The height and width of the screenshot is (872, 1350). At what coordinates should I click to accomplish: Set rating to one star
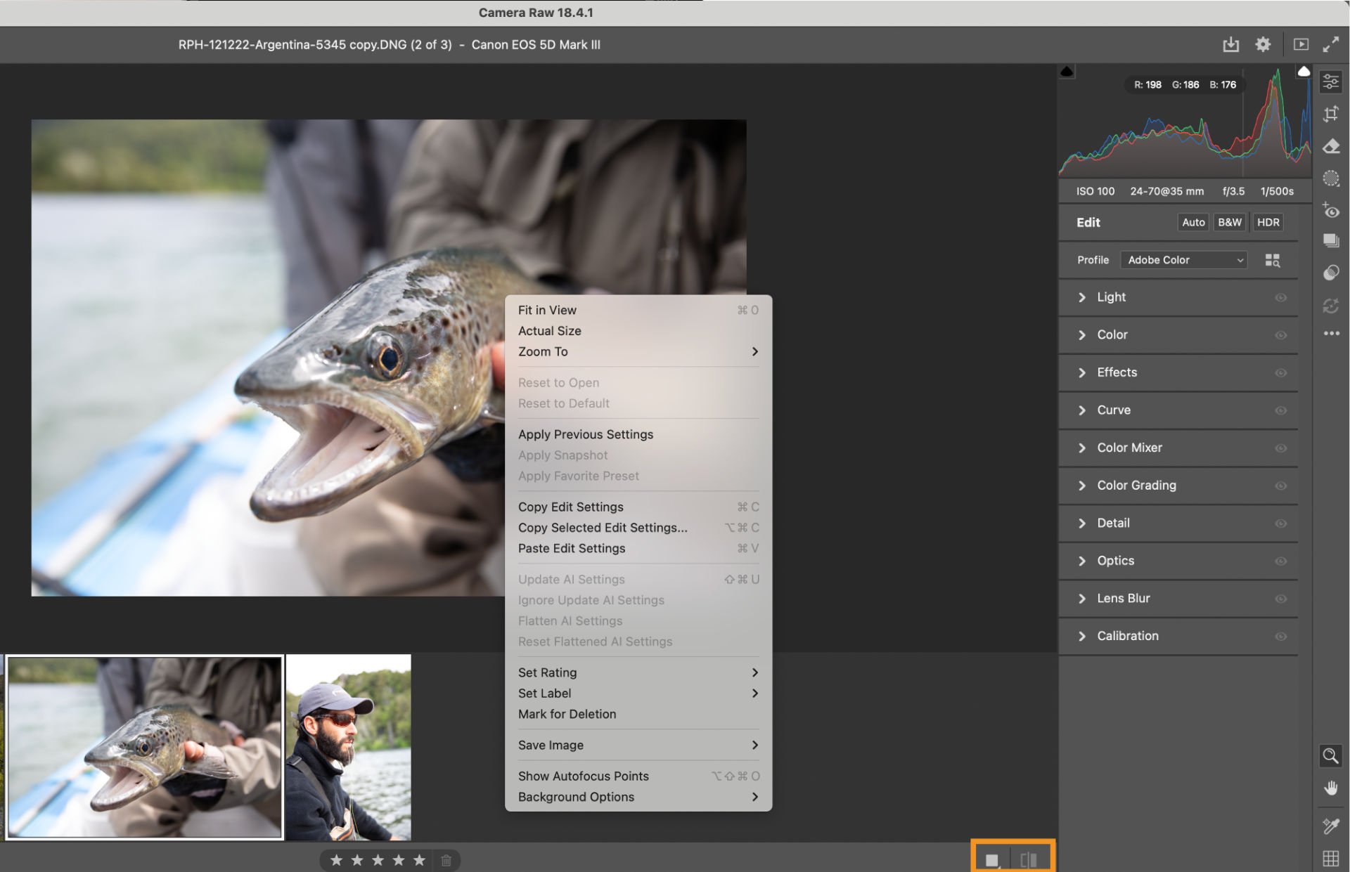[x=336, y=860]
